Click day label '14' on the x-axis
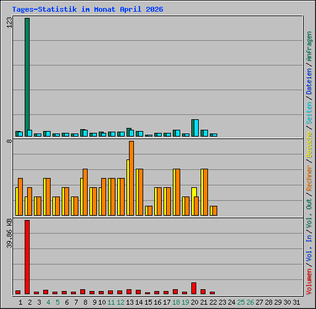This screenshot has height=309, width=316. pyautogui.click(x=139, y=302)
